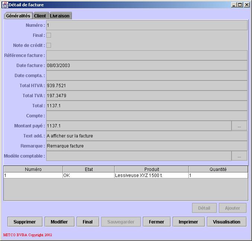The height and width of the screenshot is (241, 252).
Task: Toggle the Note de crédit checkbox
Action: (48, 45)
